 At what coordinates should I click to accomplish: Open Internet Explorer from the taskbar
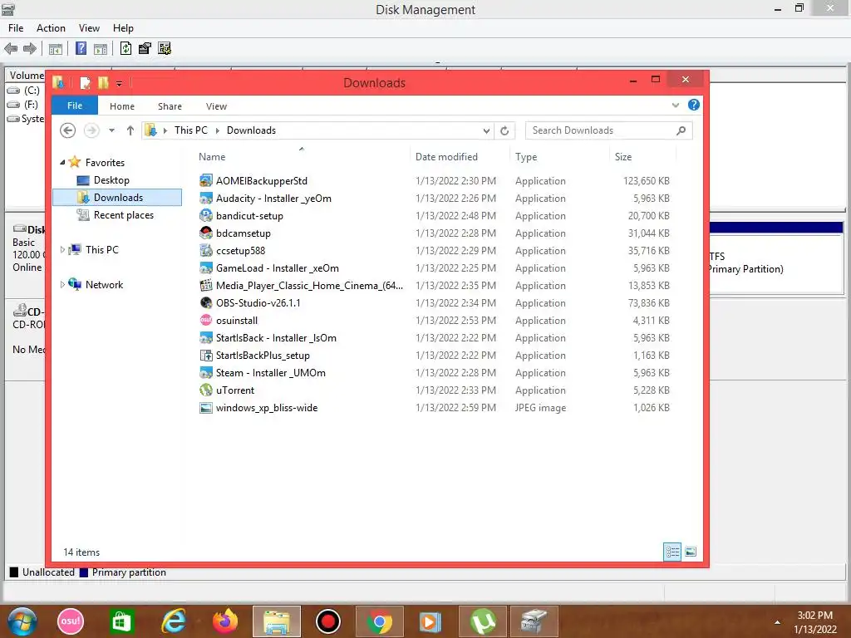[174, 621]
